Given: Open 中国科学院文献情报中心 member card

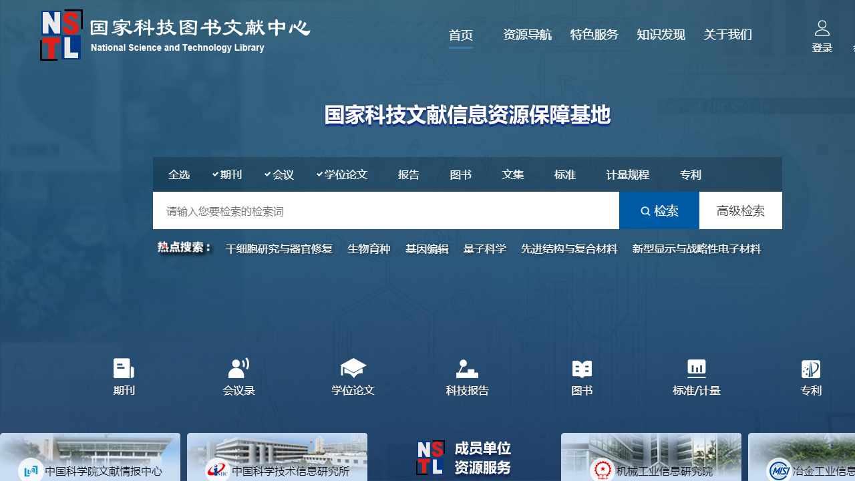Looking at the screenshot, I should pos(90,457).
